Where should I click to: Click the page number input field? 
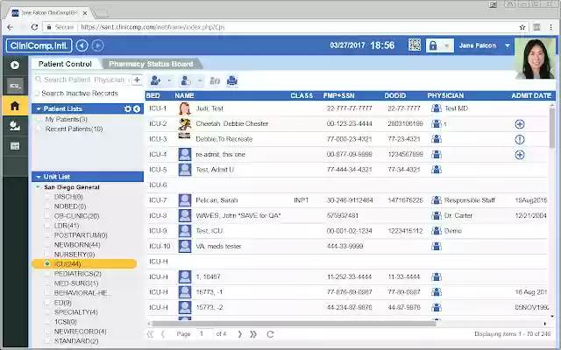(x=204, y=334)
